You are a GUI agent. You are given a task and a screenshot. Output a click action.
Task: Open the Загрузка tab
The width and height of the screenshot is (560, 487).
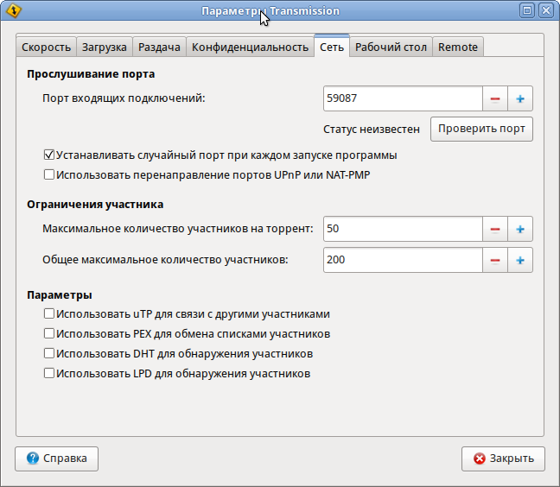105,47
